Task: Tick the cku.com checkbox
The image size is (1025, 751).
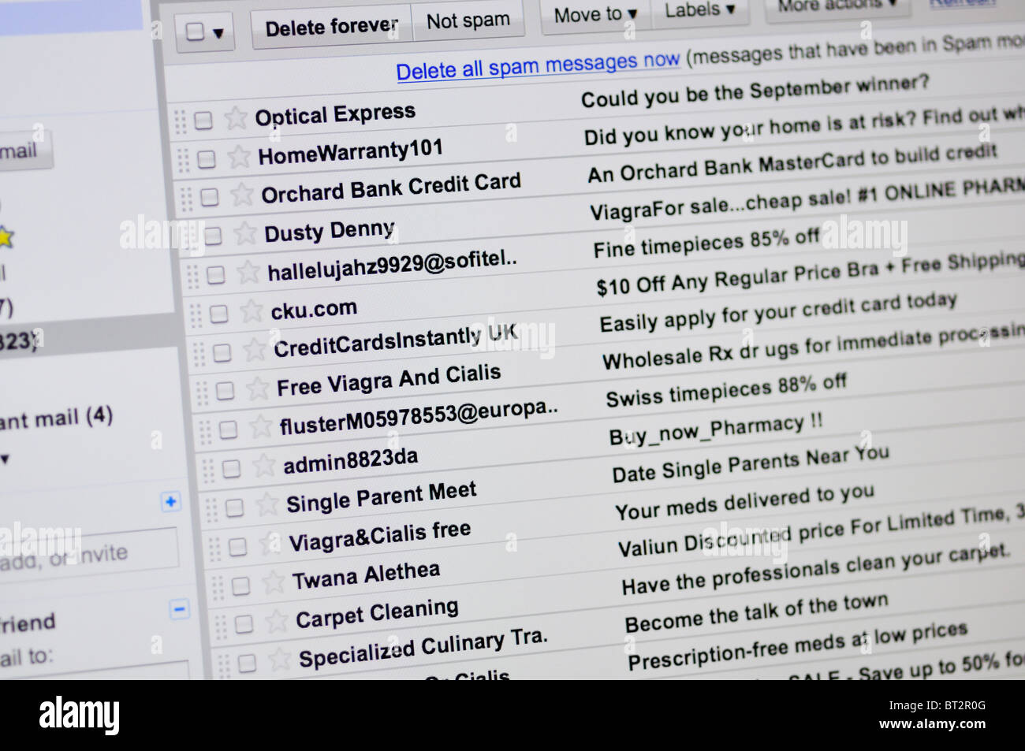Action: (x=218, y=314)
